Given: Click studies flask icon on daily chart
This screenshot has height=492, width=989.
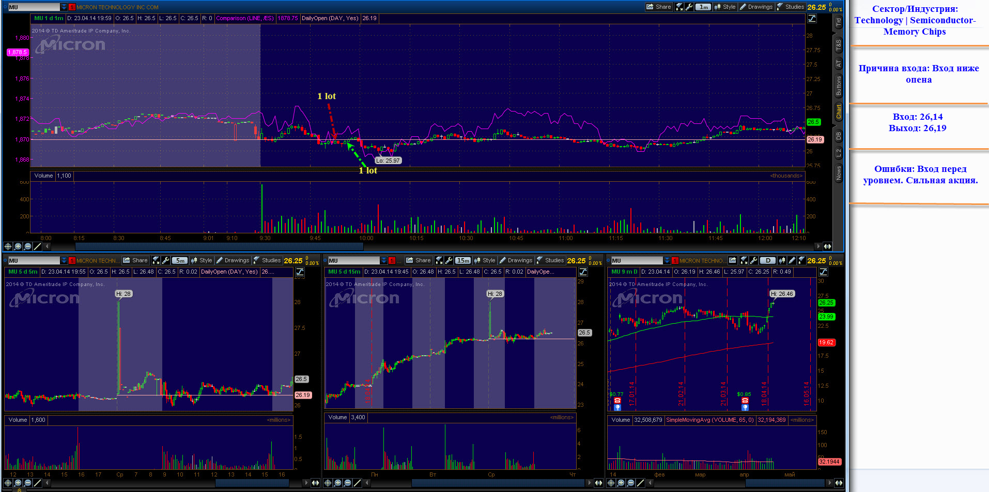Looking at the screenshot, I should 801,260.
